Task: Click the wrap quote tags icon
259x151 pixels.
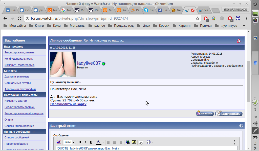Action: point(141,142)
